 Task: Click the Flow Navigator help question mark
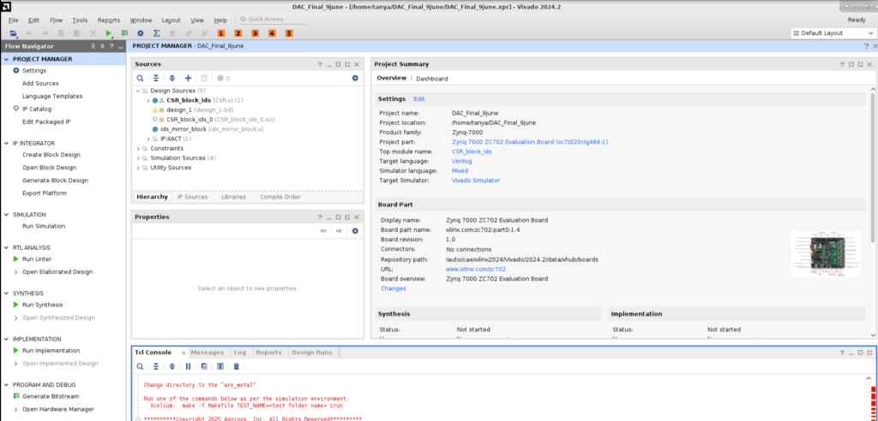111,46
